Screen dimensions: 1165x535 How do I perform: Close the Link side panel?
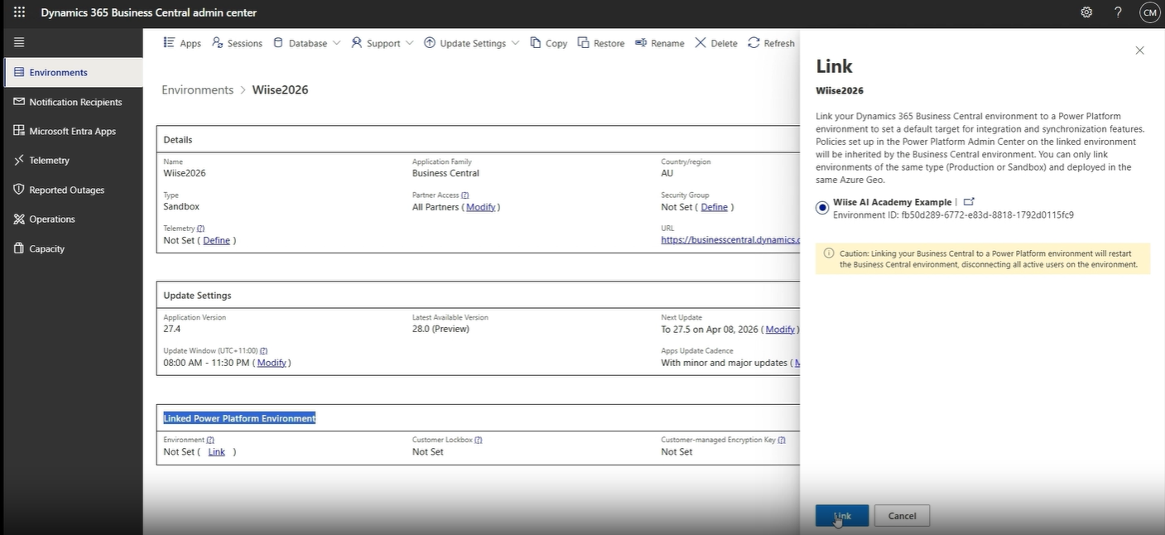[1139, 51]
